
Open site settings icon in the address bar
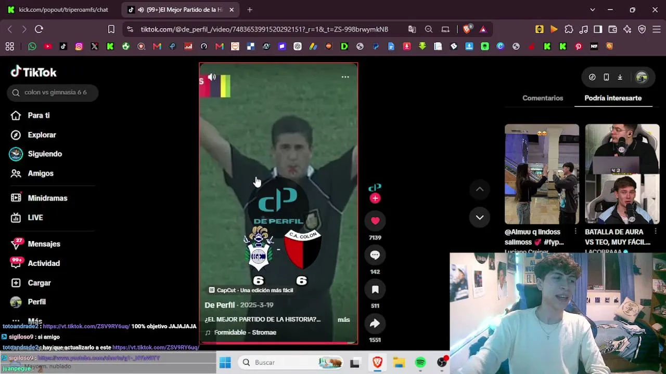(130, 30)
